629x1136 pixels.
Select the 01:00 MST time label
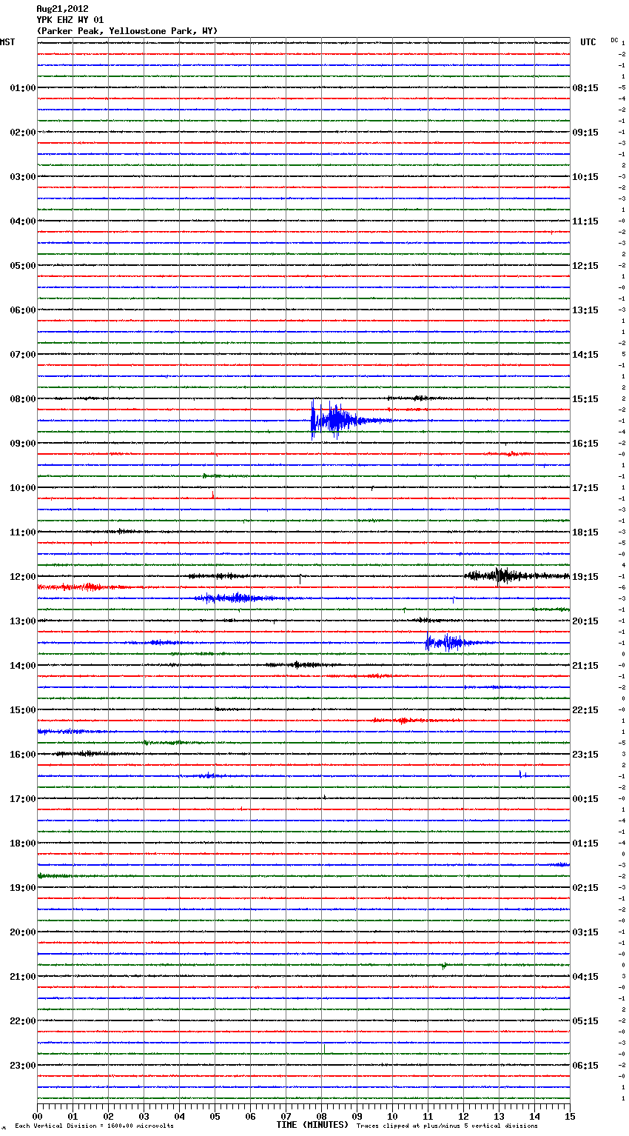click(x=22, y=88)
